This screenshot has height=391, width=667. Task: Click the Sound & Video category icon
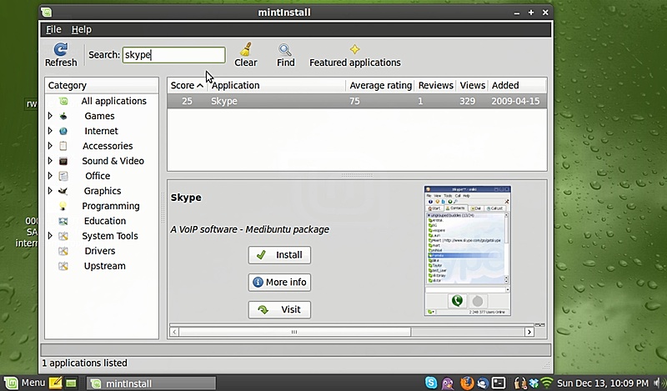pos(63,161)
